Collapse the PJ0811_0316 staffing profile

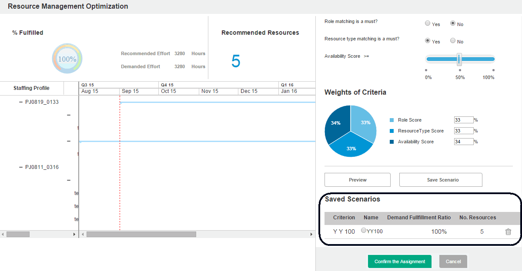point(21,167)
